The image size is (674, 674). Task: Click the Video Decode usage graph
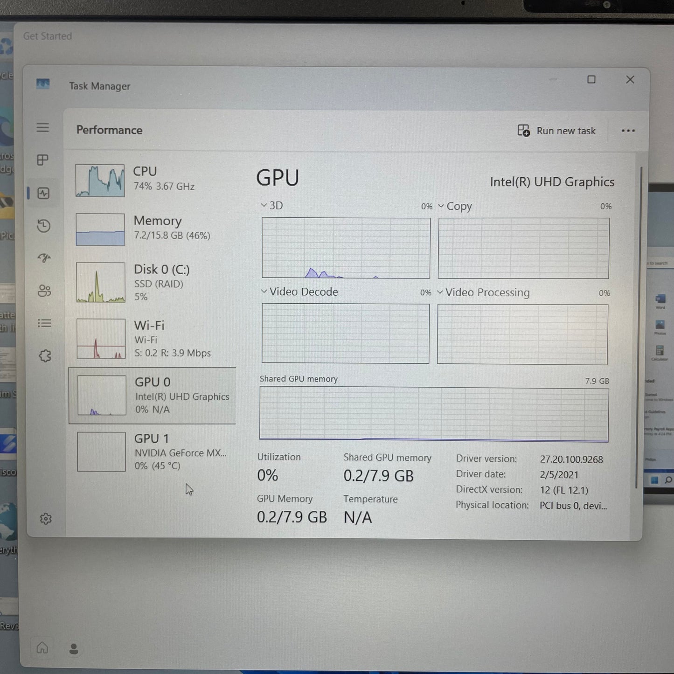(x=345, y=334)
